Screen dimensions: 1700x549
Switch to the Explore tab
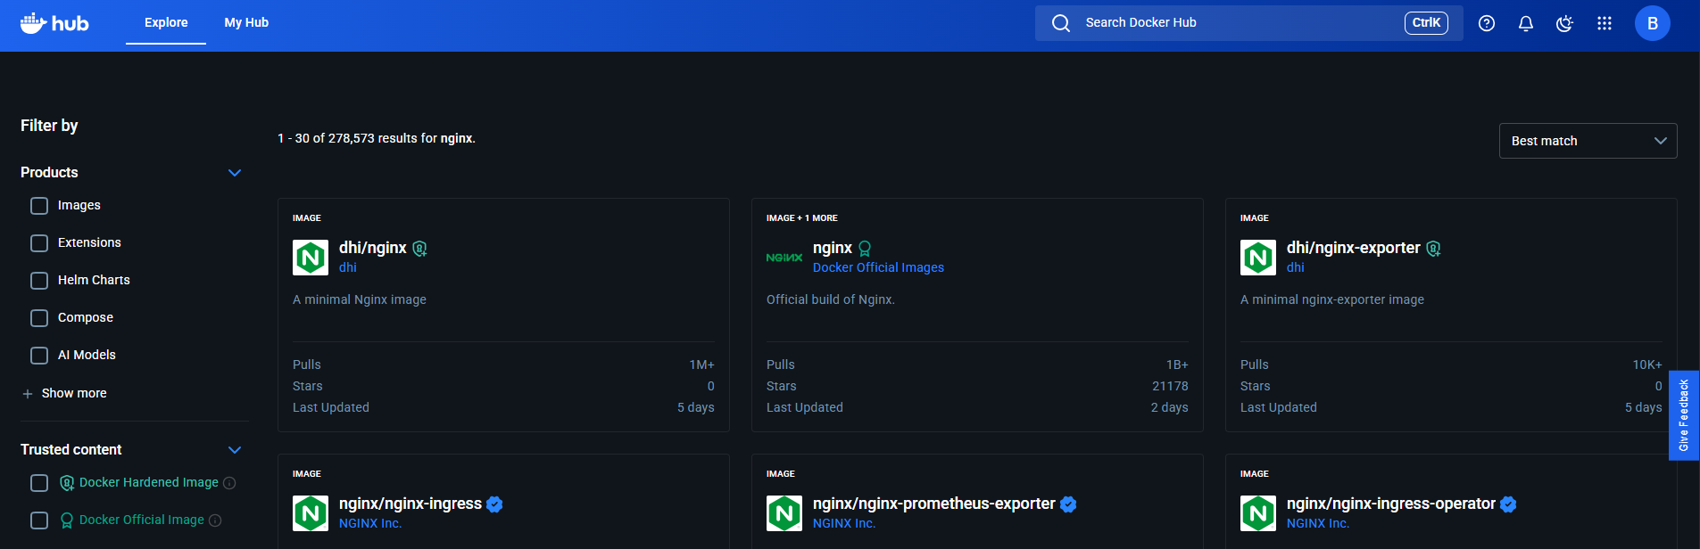tap(166, 22)
